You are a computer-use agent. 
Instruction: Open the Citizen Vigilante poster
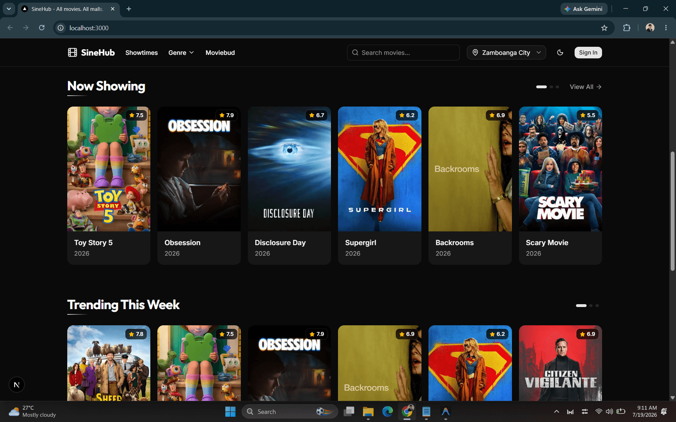tap(561, 363)
